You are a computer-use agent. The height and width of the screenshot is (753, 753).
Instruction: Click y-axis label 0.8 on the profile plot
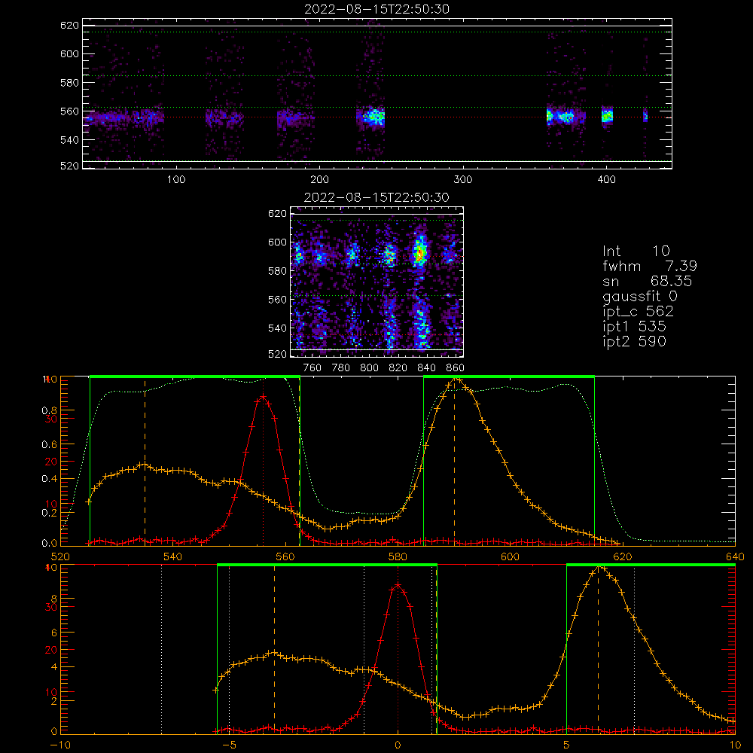click(49, 410)
